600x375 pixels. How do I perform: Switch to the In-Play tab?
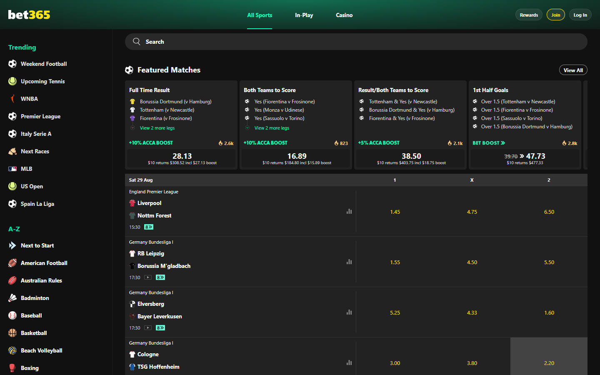tap(304, 15)
